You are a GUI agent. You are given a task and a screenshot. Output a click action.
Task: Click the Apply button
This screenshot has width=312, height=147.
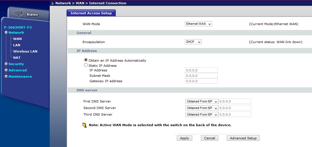[x=185, y=138]
